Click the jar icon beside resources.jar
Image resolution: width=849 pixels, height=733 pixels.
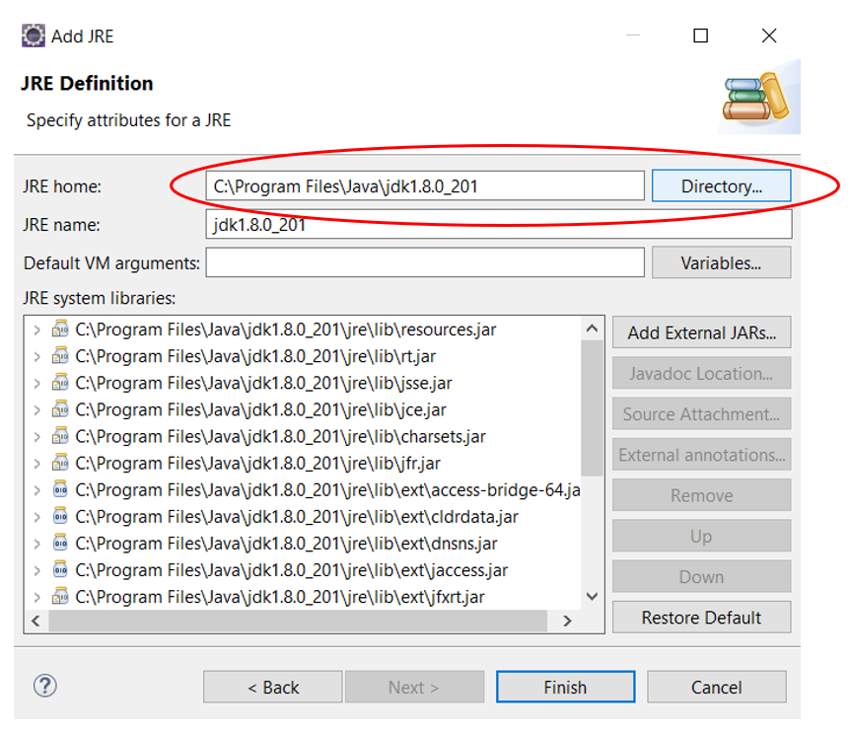60,329
